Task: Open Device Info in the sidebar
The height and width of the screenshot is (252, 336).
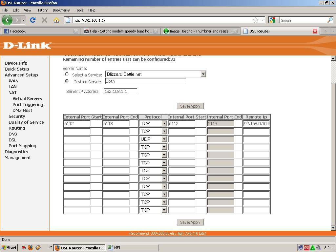Action: click(x=16, y=63)
